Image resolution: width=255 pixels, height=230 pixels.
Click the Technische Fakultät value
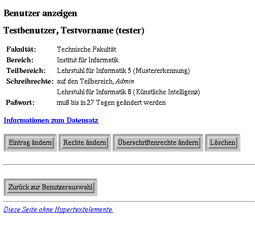[x=87, y=50]
